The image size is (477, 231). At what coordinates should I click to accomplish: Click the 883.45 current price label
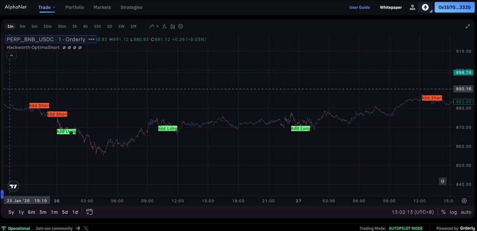click(x=463, y=102)
